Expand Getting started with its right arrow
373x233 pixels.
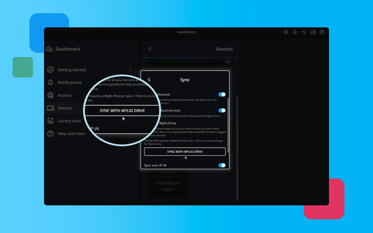click(130, 69)
